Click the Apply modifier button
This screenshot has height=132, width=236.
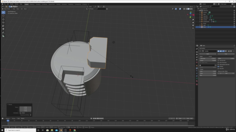point(208,54)
